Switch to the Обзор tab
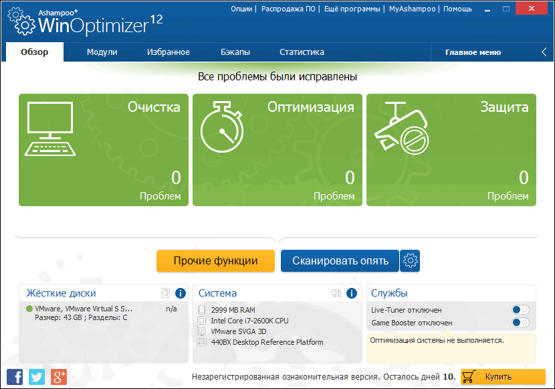 [34, 52]
